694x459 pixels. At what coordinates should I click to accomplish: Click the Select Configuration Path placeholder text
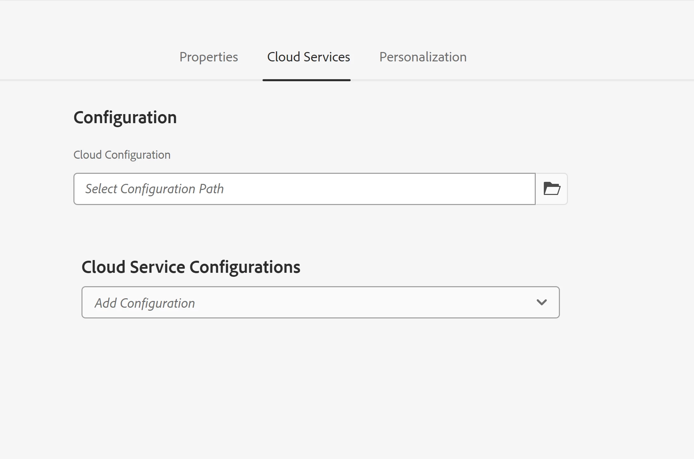click(154, 189)
